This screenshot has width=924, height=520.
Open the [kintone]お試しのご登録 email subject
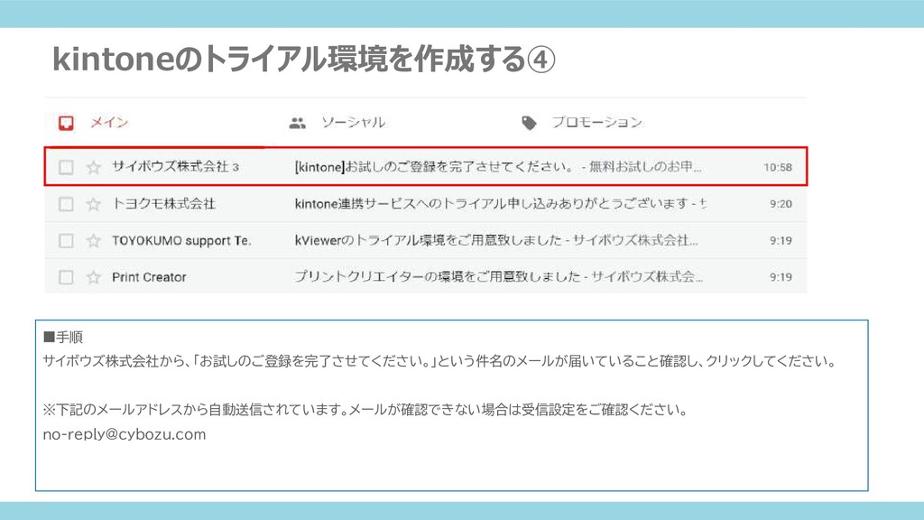click(x=498, y=167)
